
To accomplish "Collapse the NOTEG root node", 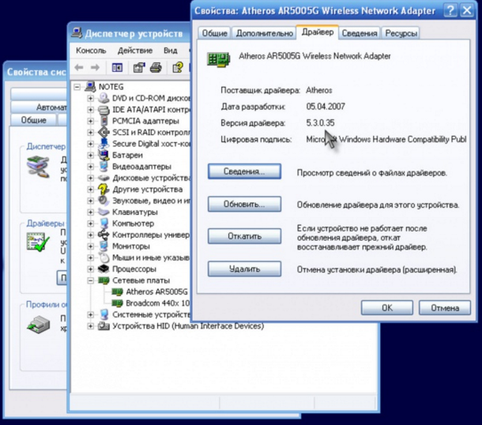I will coord(77,87).
